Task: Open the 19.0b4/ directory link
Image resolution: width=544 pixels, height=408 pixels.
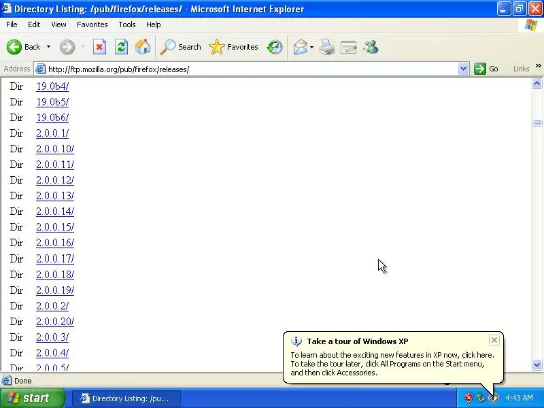Action: pos(52,86)
